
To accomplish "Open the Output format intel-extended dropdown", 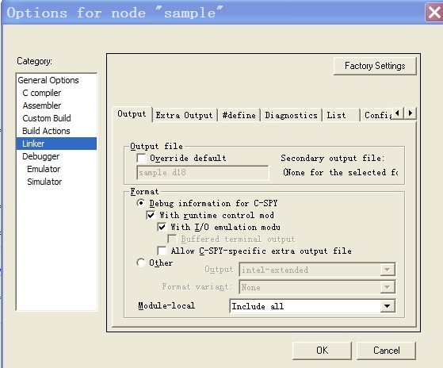I will pos(317,270).
